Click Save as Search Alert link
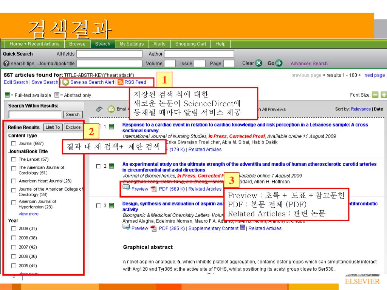This screenshot has width=387, height=290. pyautogui.click(x=92, y=82)
